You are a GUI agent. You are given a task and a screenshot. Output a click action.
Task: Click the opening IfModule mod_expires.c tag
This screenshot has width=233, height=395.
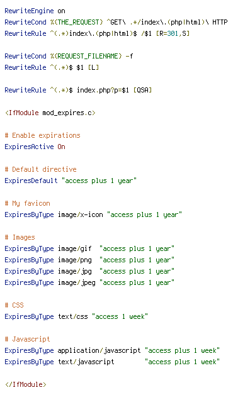[50, 113]
